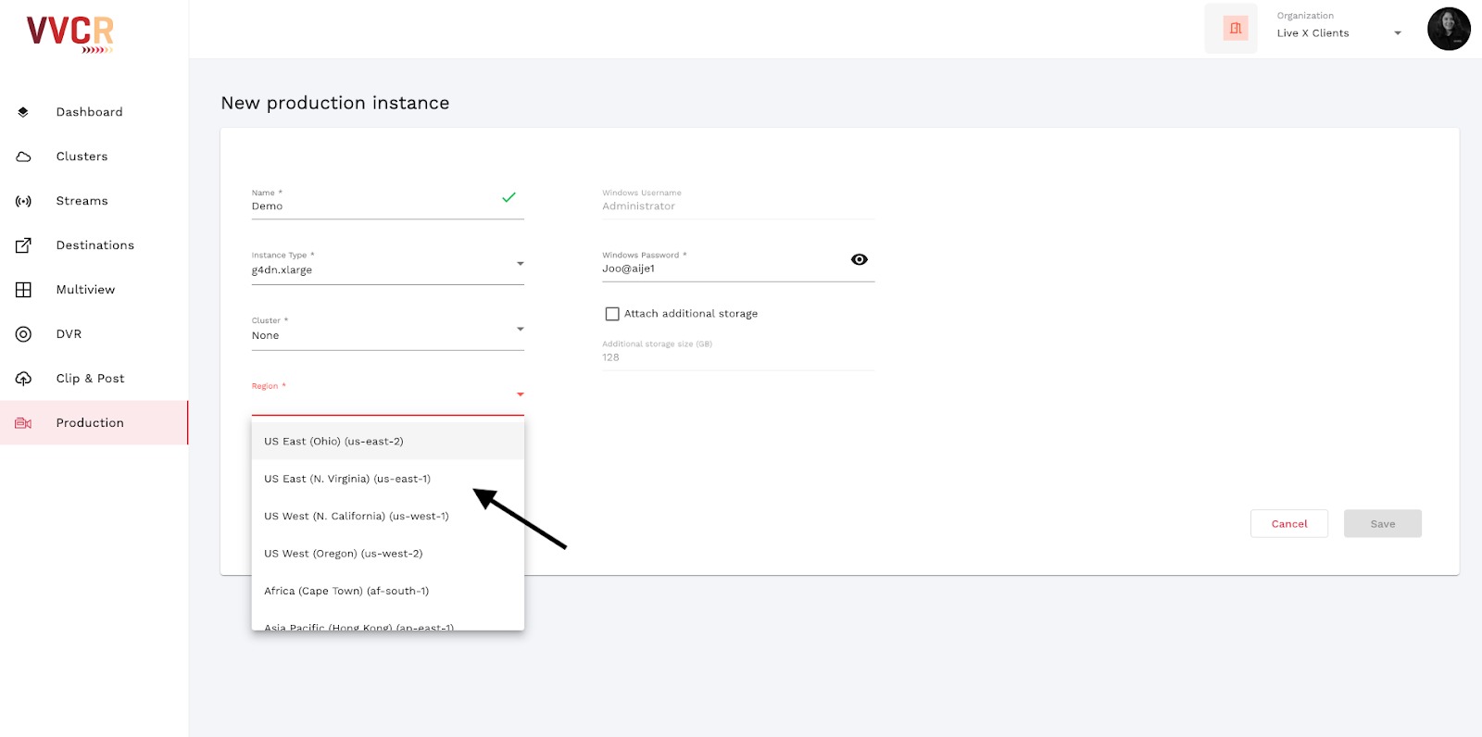Click the Clip & Post upload icon
Viewport: 1482px width, 737px height.
coord(23,379)
